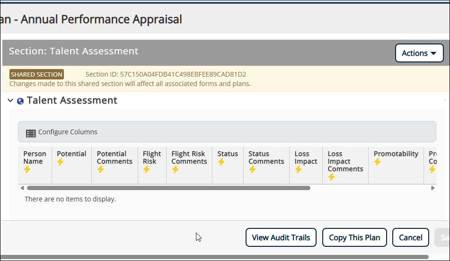The width and height of the screenshot is (450, 261).
Task: Click the globe icon beside Talent Assessment
Action: pyautogui.click(x=20, y=101)
